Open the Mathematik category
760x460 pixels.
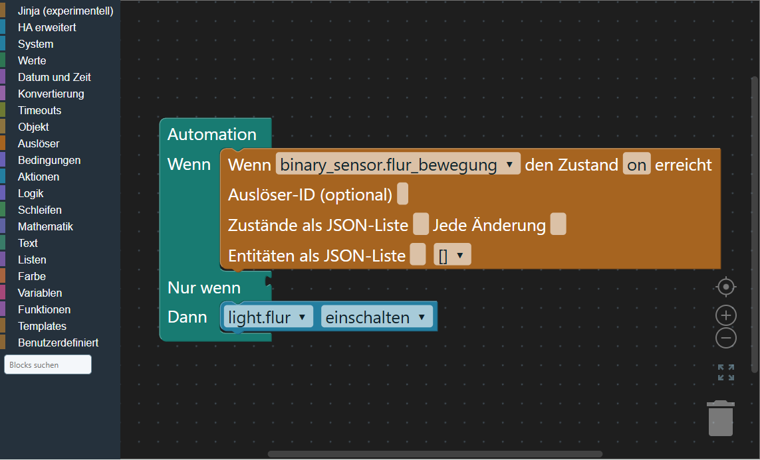pyautogui.click(x=60, y=226)
